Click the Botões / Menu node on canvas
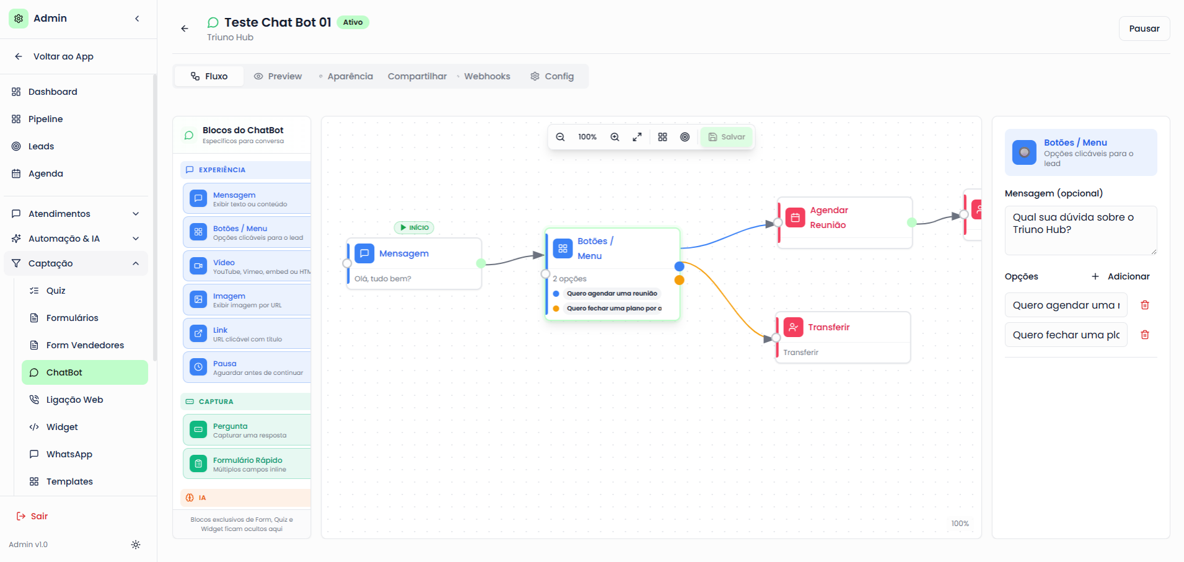Screen dimensions: 1184x562 click(612, 274)
